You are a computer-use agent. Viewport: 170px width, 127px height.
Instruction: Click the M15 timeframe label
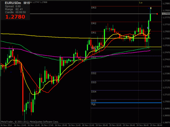[x=27, y=3]
